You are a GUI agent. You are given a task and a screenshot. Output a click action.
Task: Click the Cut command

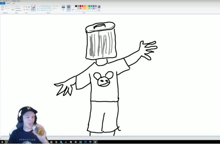coord(7,6)
